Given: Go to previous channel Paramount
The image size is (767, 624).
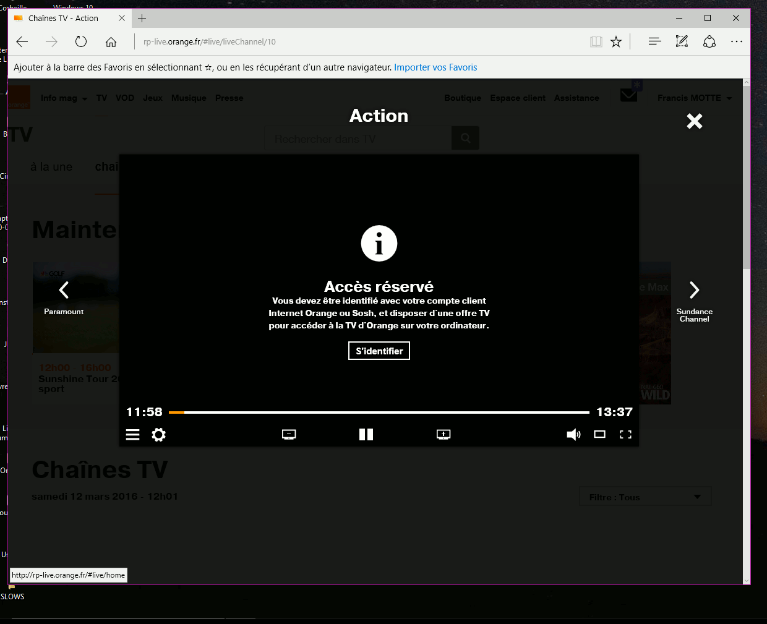Looking at the screenshot, I should [x=64, y=297].
